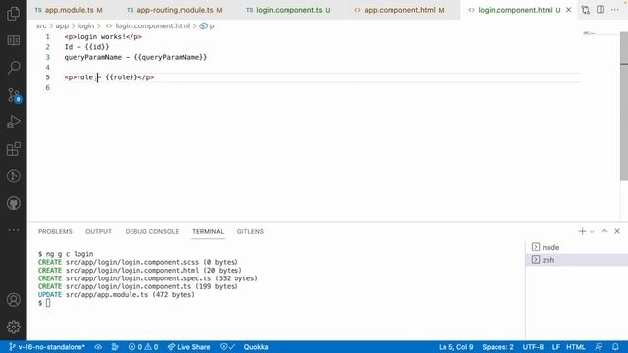
Task: Open changes compare icon in editor toolbar
Action: pos(586,10)
